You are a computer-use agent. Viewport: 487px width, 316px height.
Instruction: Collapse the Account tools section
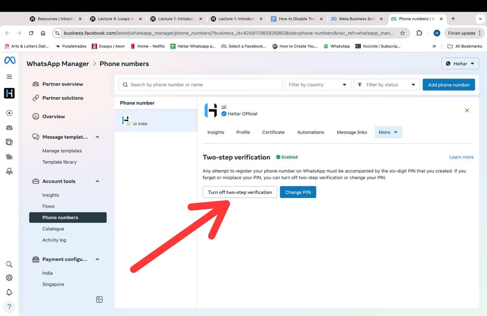pos(97,181)
